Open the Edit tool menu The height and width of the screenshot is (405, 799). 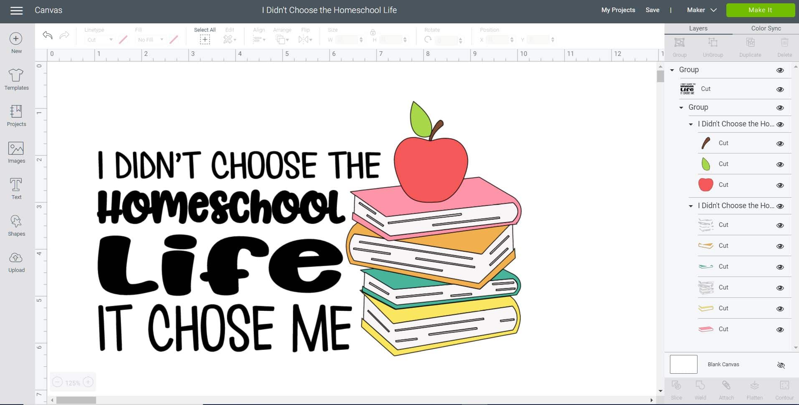coord(229,40)
